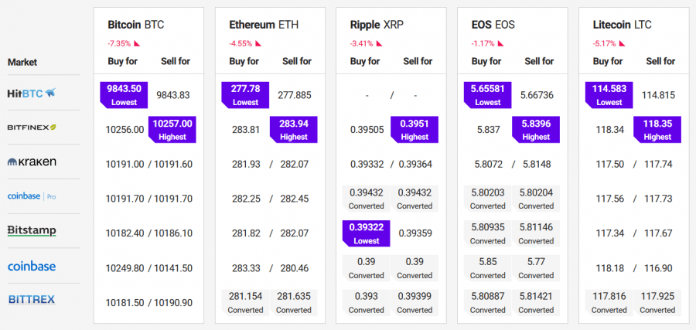The image size is (696, 330).
Task: Click the Ethereum lowest buy price 277.78
Action: [x=245, y=95]
